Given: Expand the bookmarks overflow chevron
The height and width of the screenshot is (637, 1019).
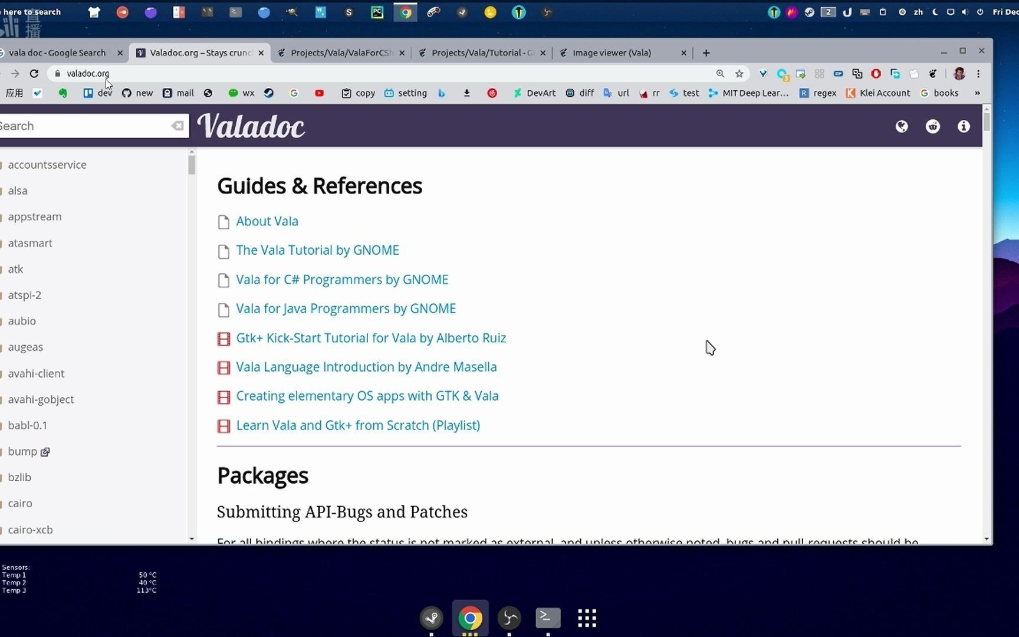Looking at the screenshot, I should pyautogui.click(x=977, y=93).
